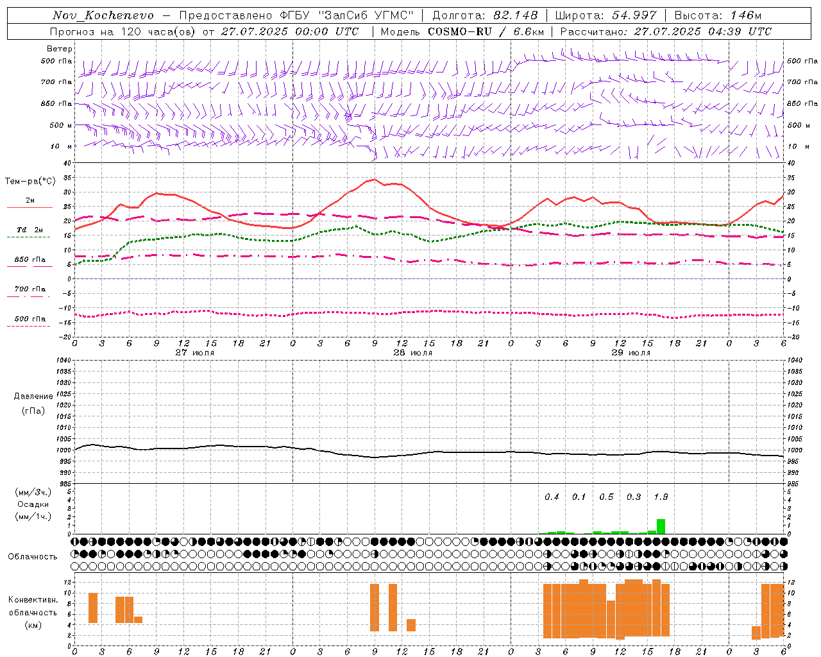Click the '0.1' precipitation amount

pos(579,497)
